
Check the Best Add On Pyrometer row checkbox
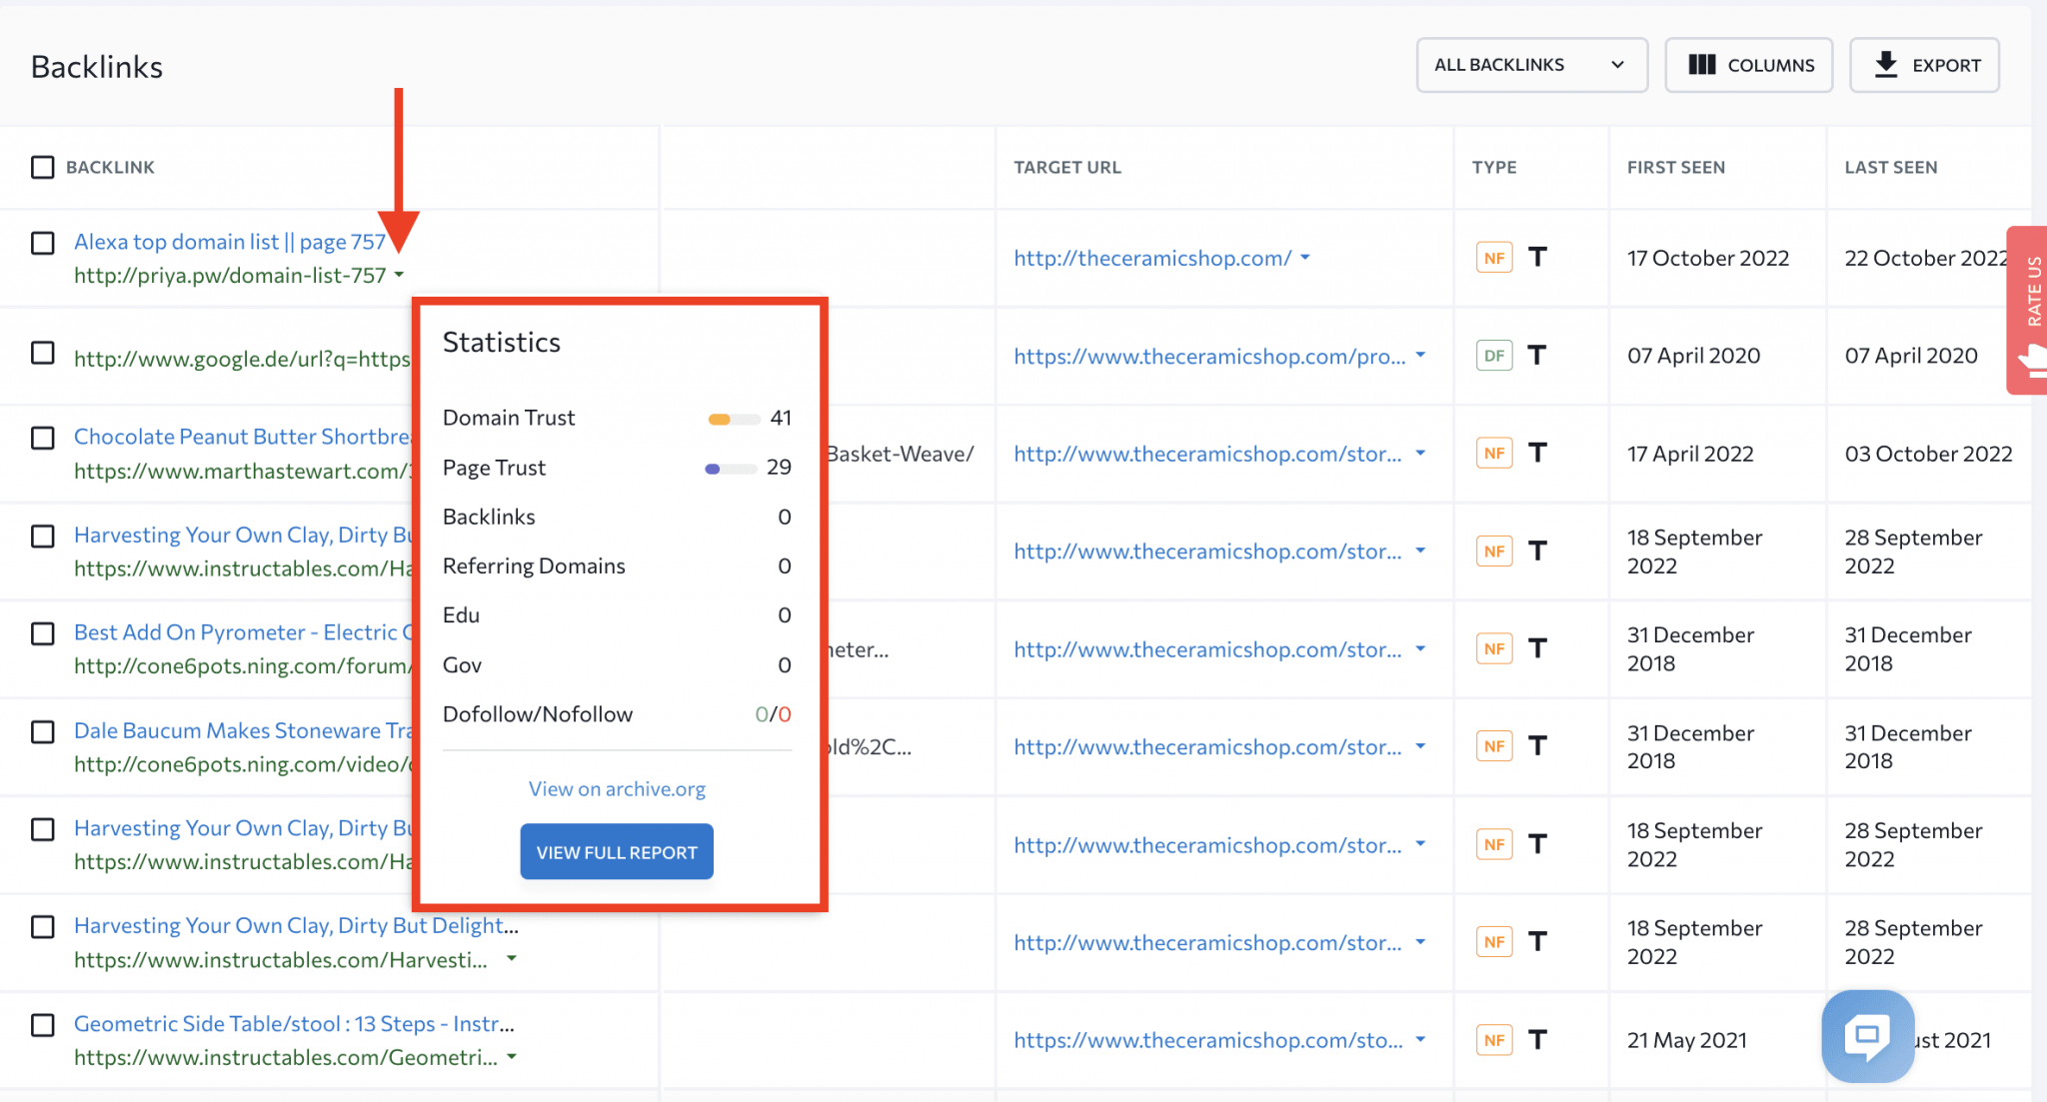tap(41, 633)
